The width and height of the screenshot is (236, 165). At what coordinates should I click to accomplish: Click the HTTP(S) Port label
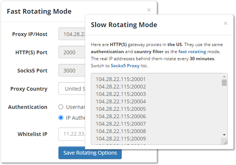coord(31,52)
